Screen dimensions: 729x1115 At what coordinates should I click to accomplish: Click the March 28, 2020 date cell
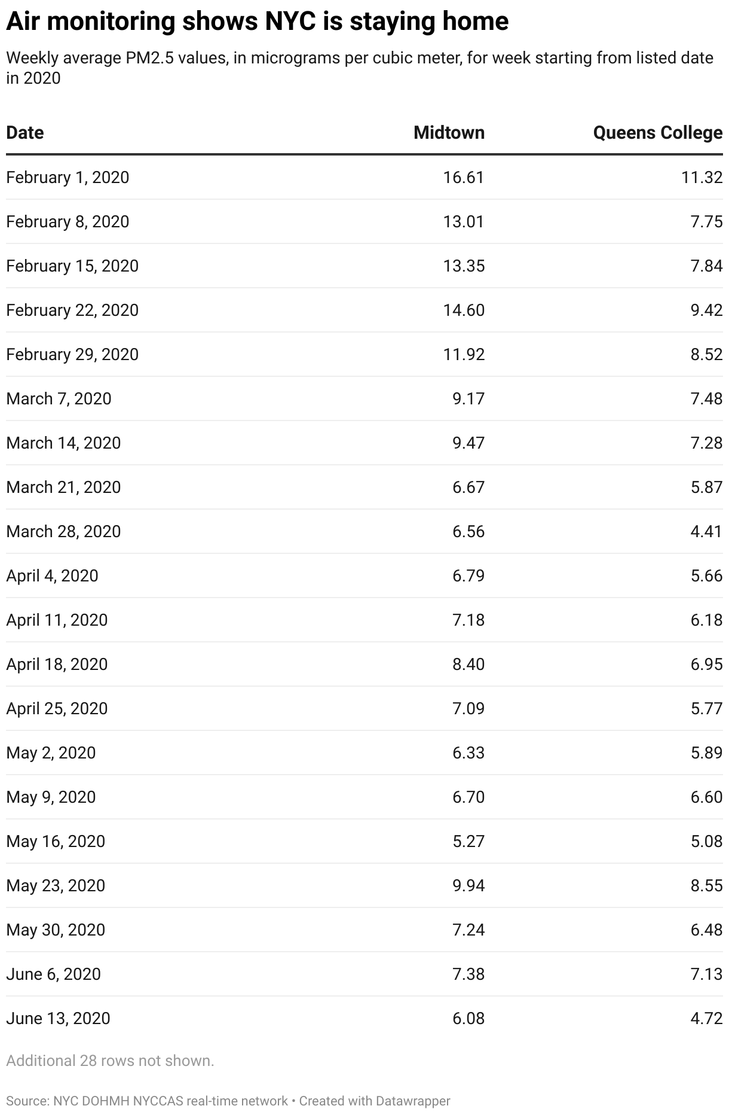[63, 531]
